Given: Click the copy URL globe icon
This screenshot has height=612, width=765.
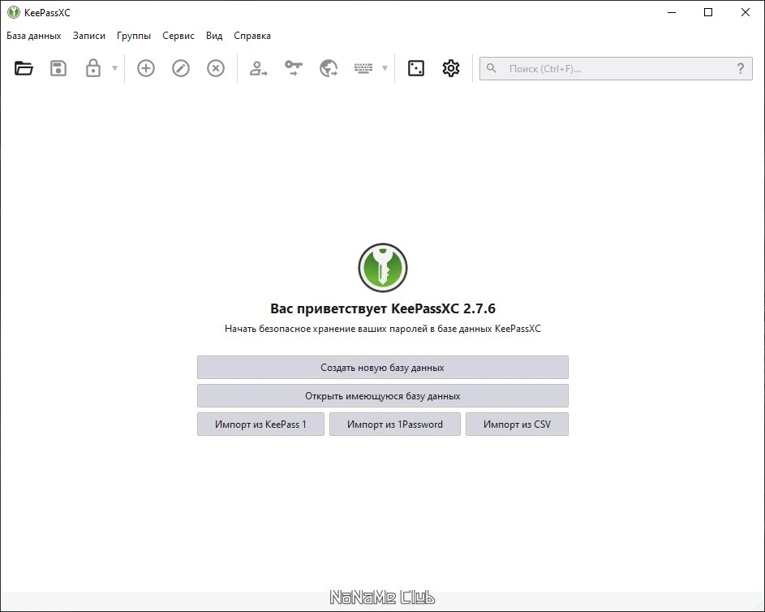Looking at the screenshot, I should coord(329,68).
